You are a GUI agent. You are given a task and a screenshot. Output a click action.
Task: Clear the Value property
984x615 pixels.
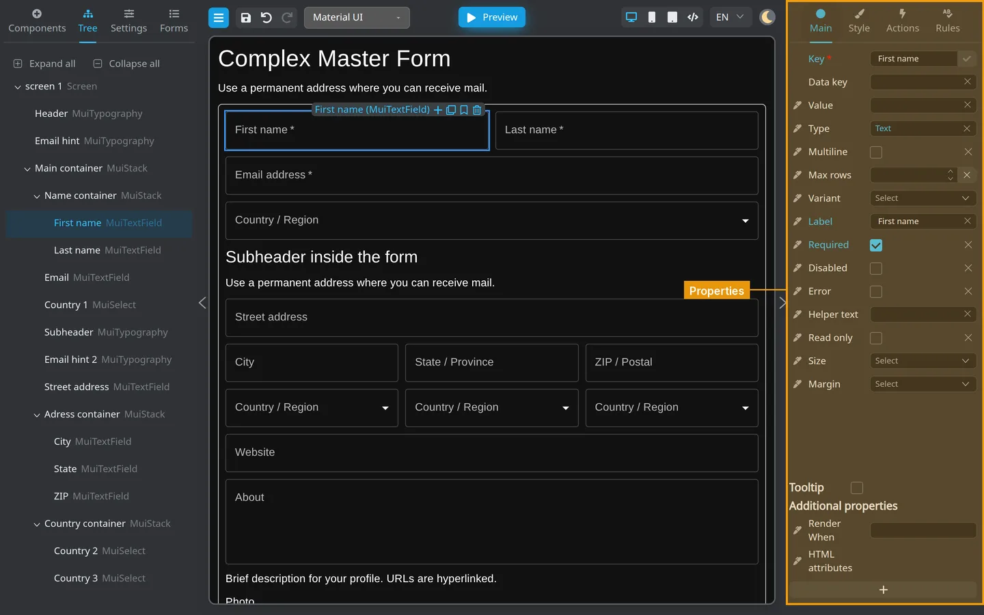click(967, 105)
